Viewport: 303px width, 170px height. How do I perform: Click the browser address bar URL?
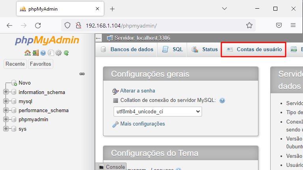click(x=122, y=26)
